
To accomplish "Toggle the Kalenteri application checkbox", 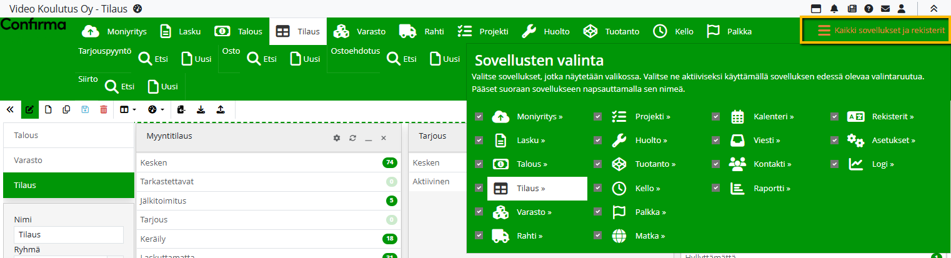I will [x=716, y=117].
